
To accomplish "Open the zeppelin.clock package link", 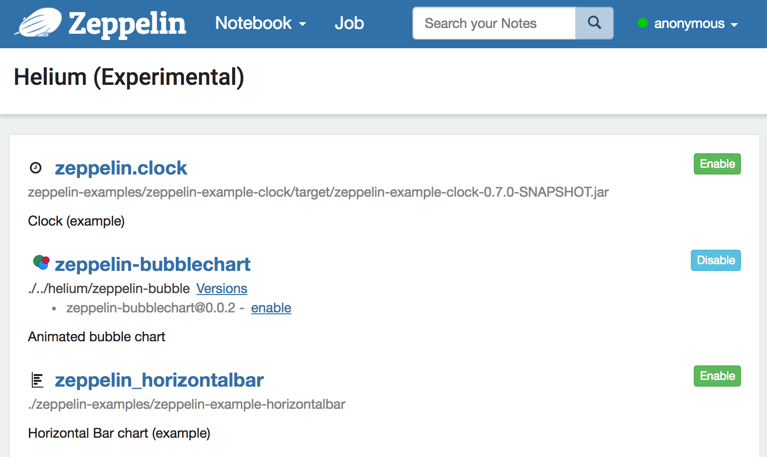I will [121, 168].
